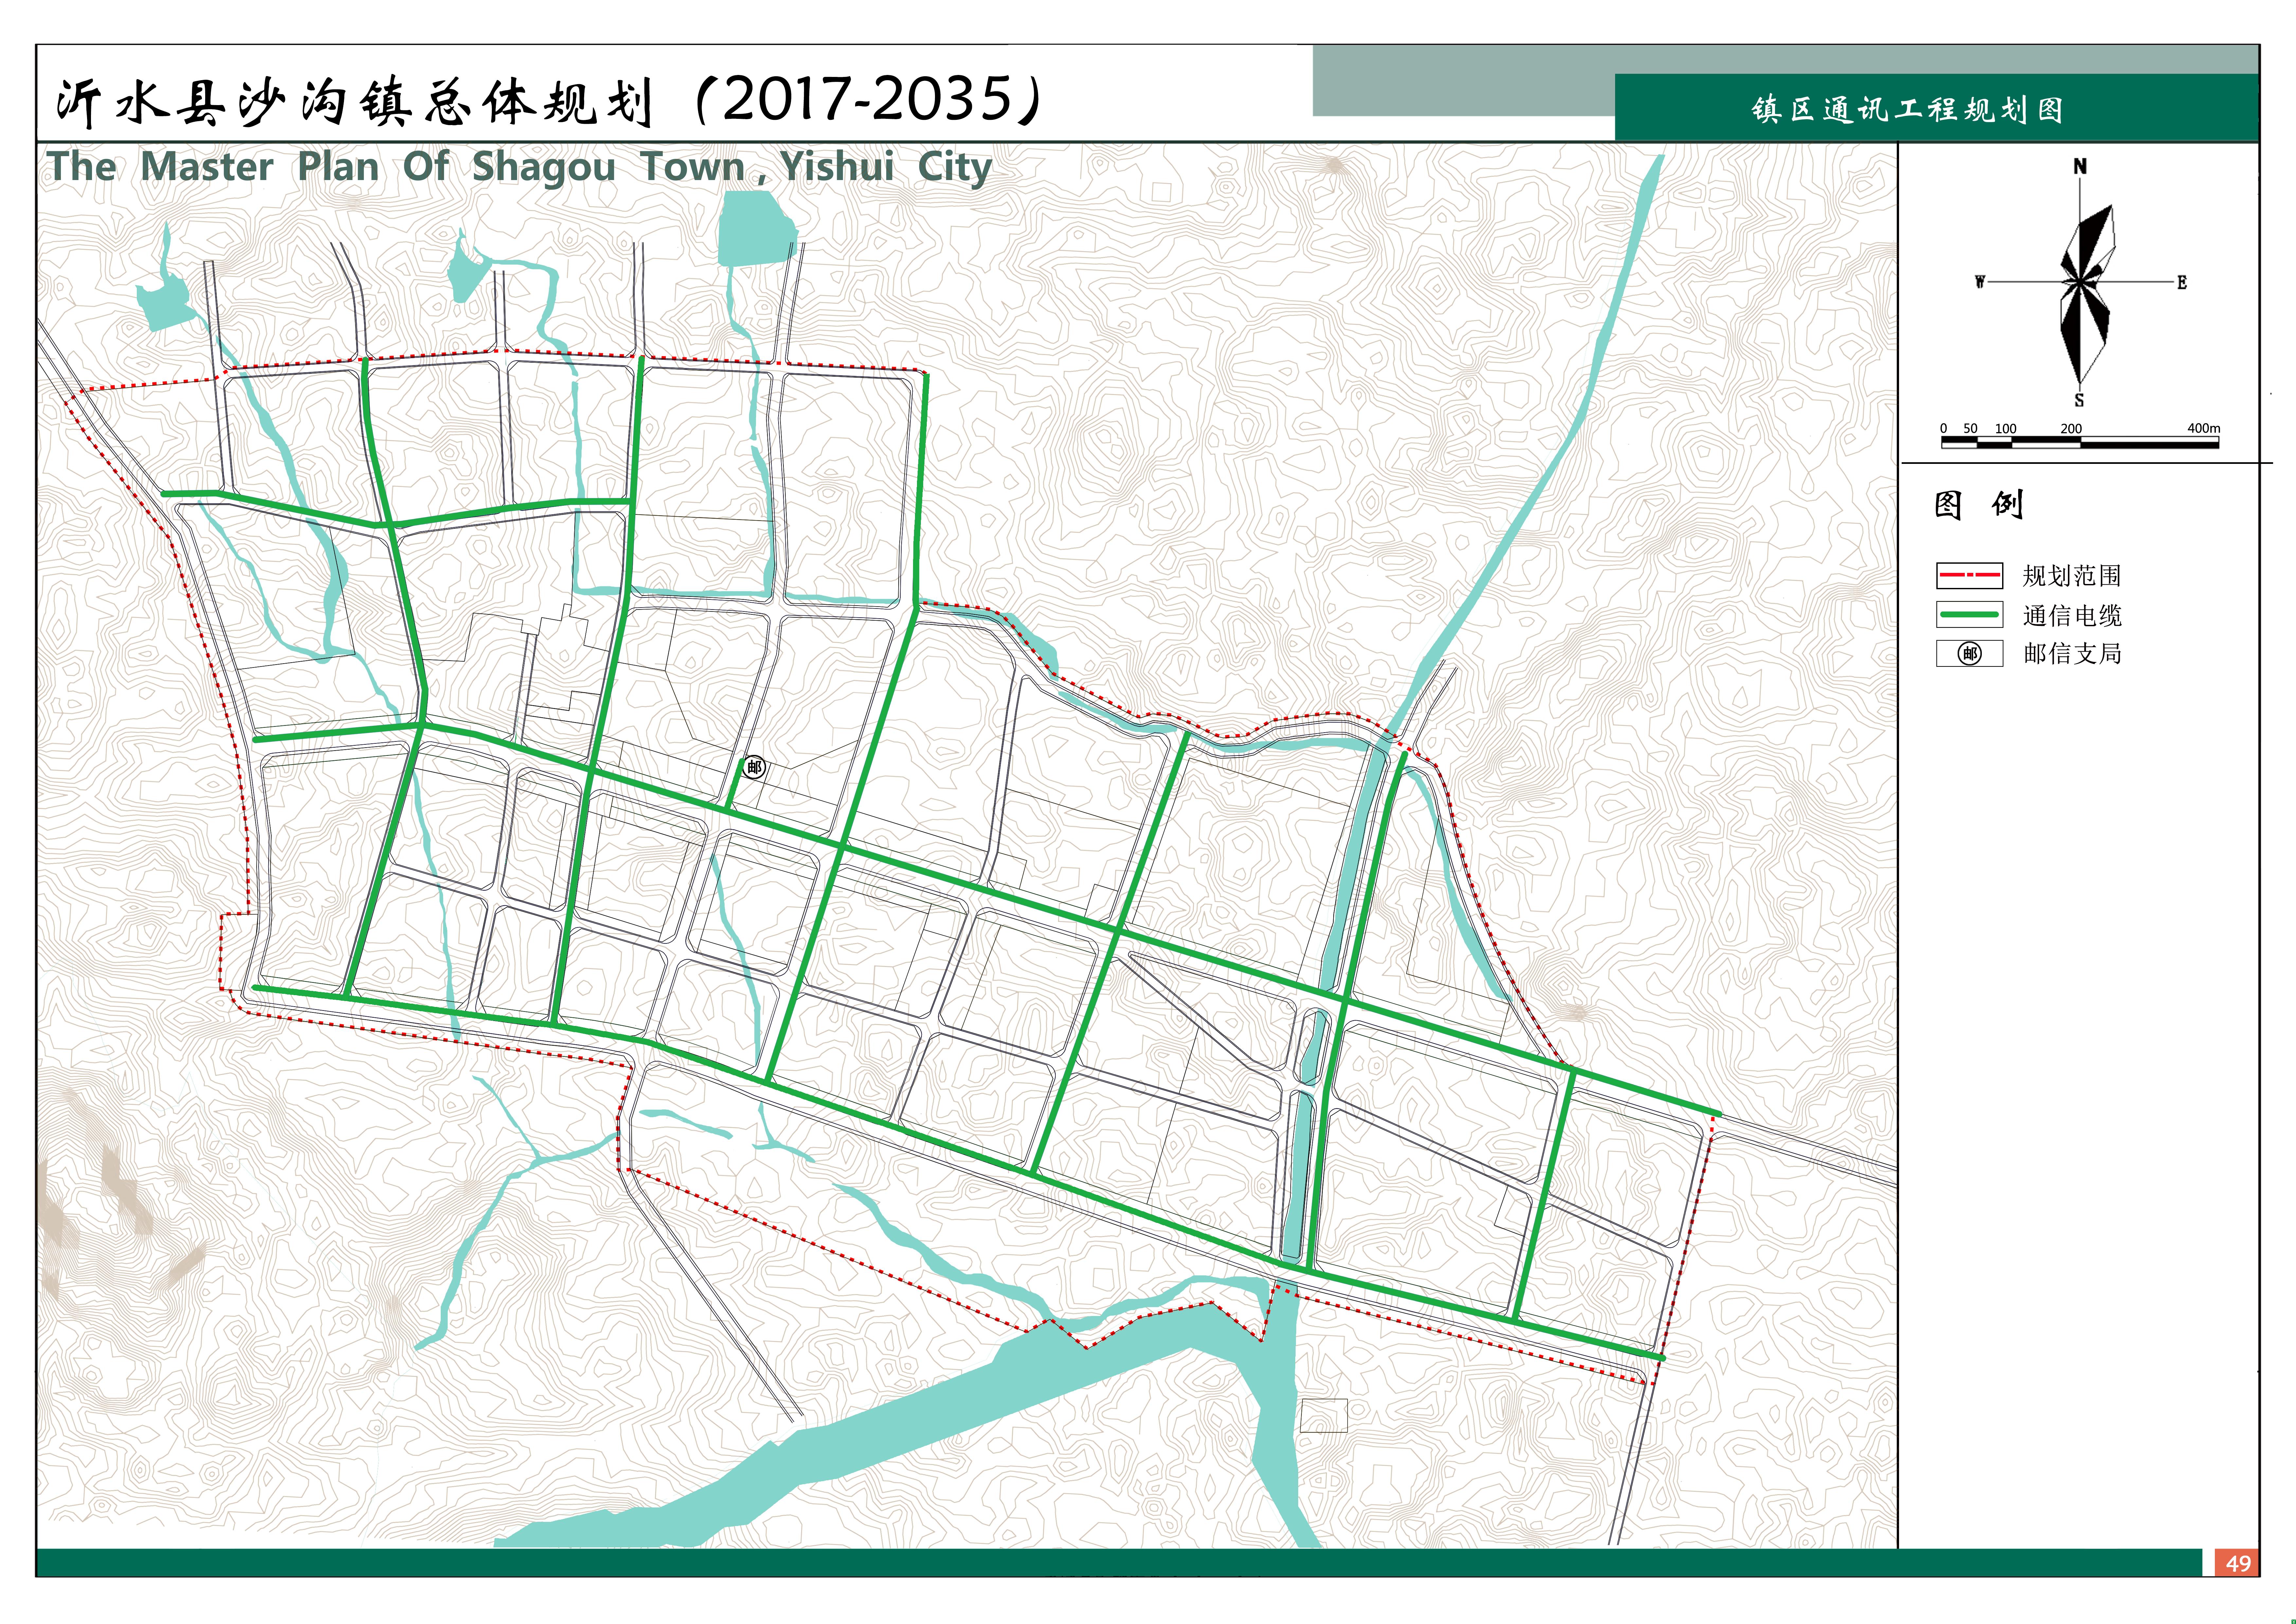This screenshot has width=2296, height=1624.
Task: Click the 'W' label on the compass
Action: click(x=1980, y=282)
